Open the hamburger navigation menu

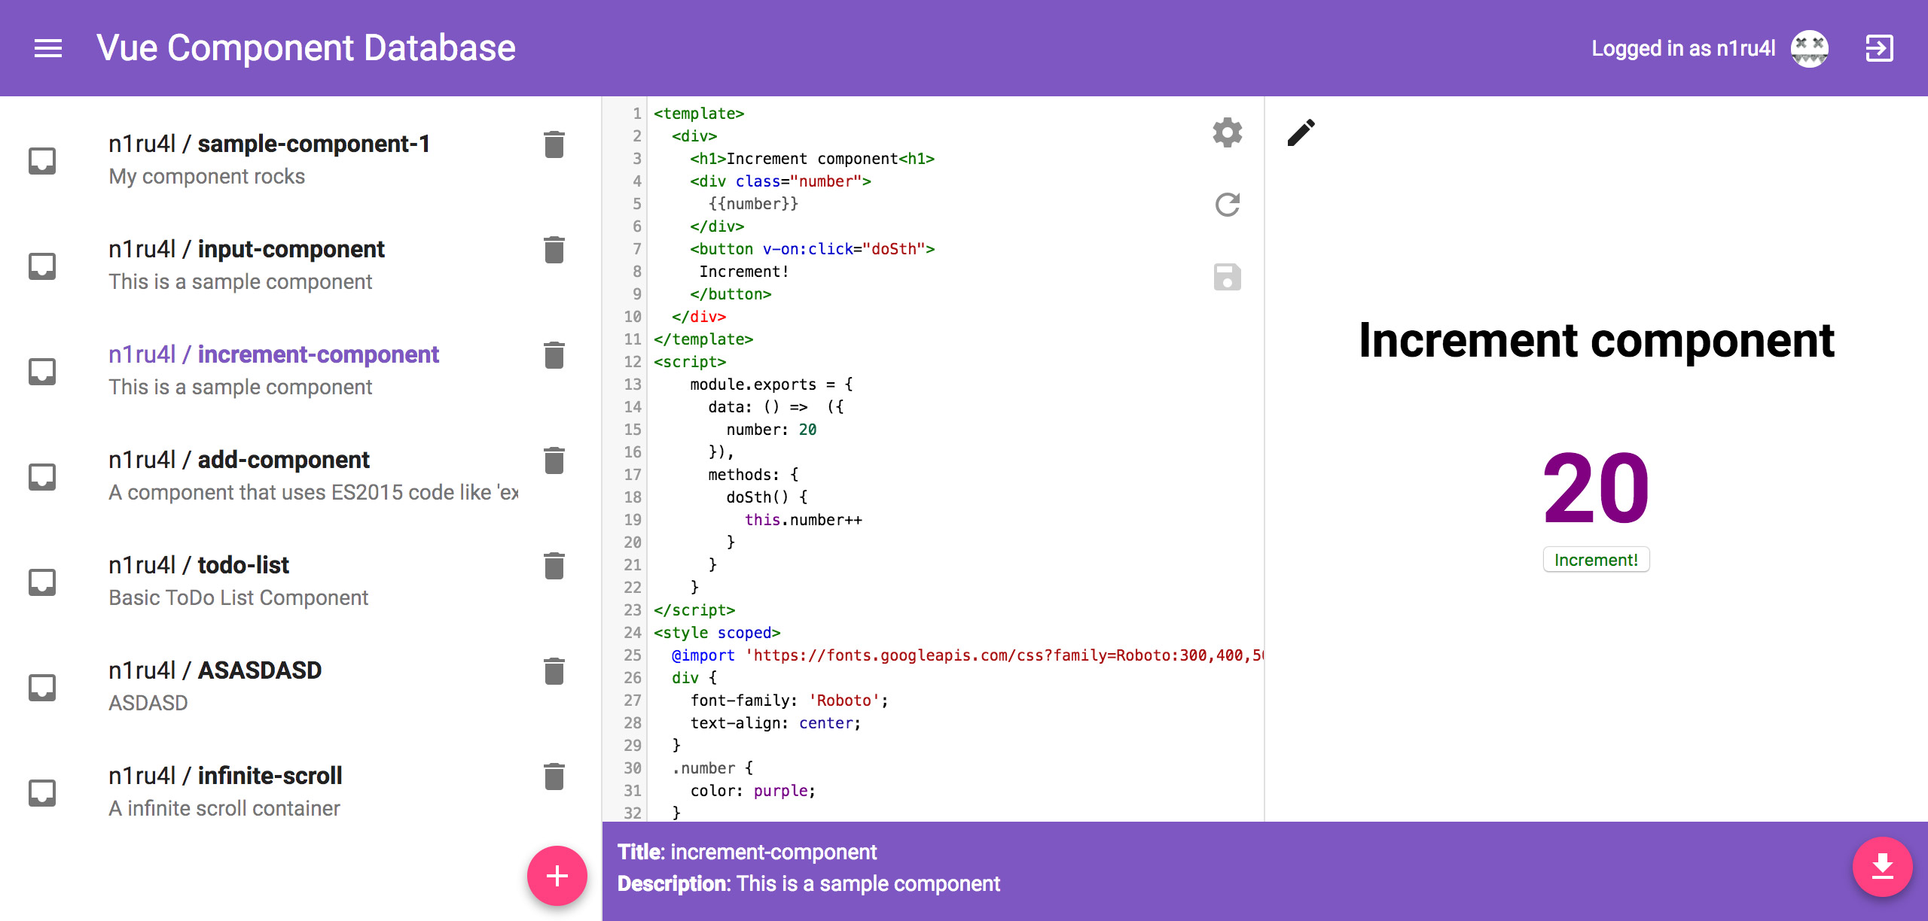48,49
